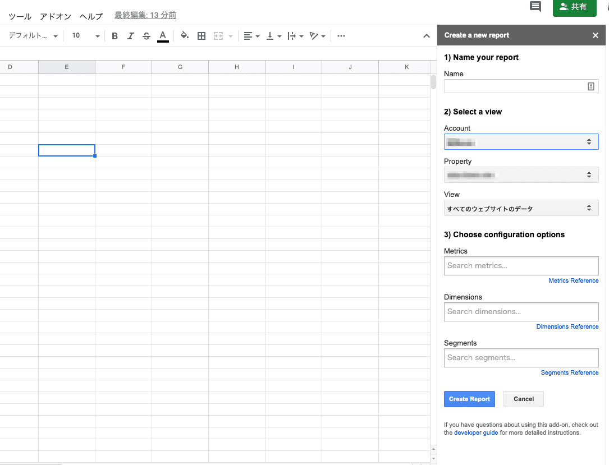Select column K header
Viewport: 609px width, 465px height.
pos(405,67)
